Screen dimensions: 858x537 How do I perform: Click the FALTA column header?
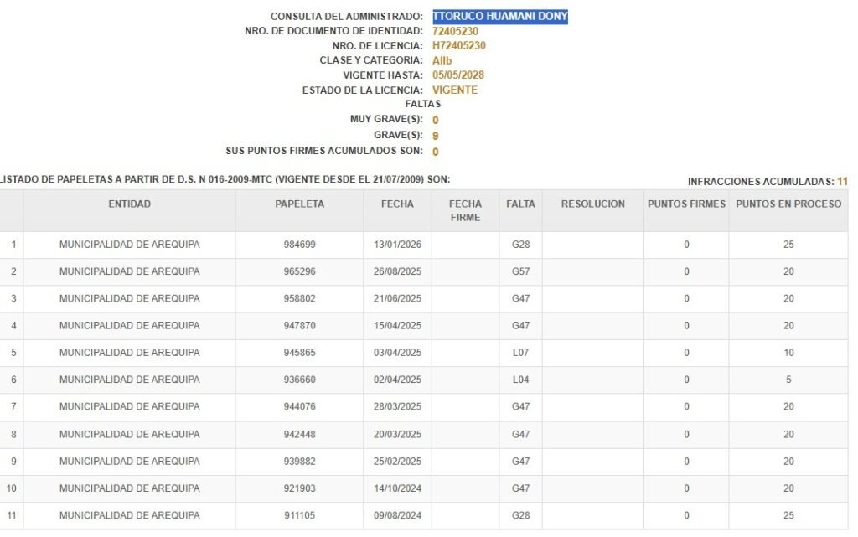(x=520, y=204)
